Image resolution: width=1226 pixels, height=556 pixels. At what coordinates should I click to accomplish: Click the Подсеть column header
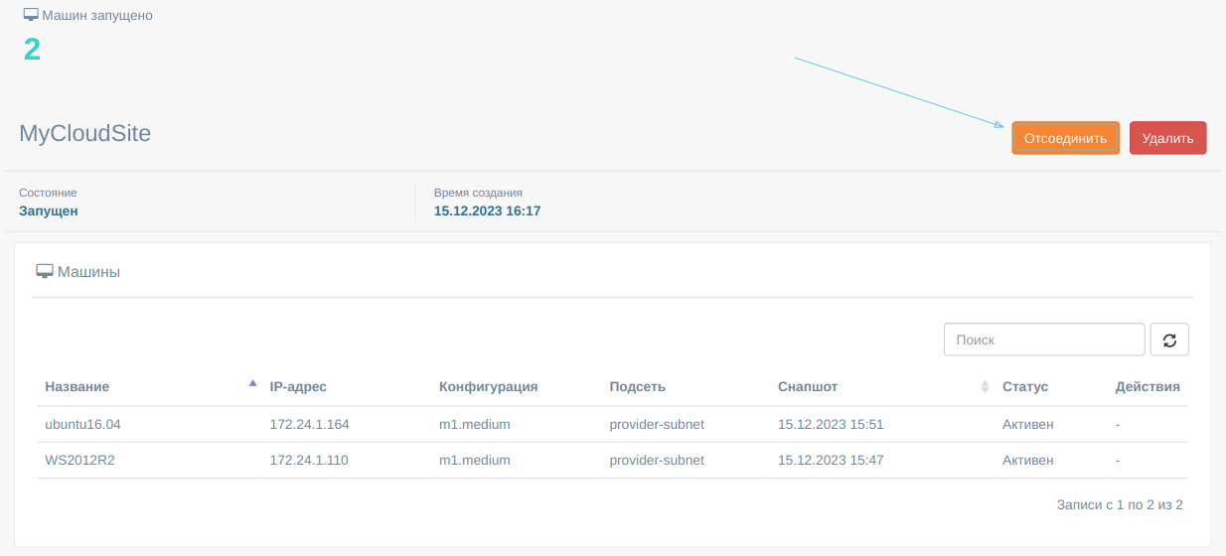637,386
